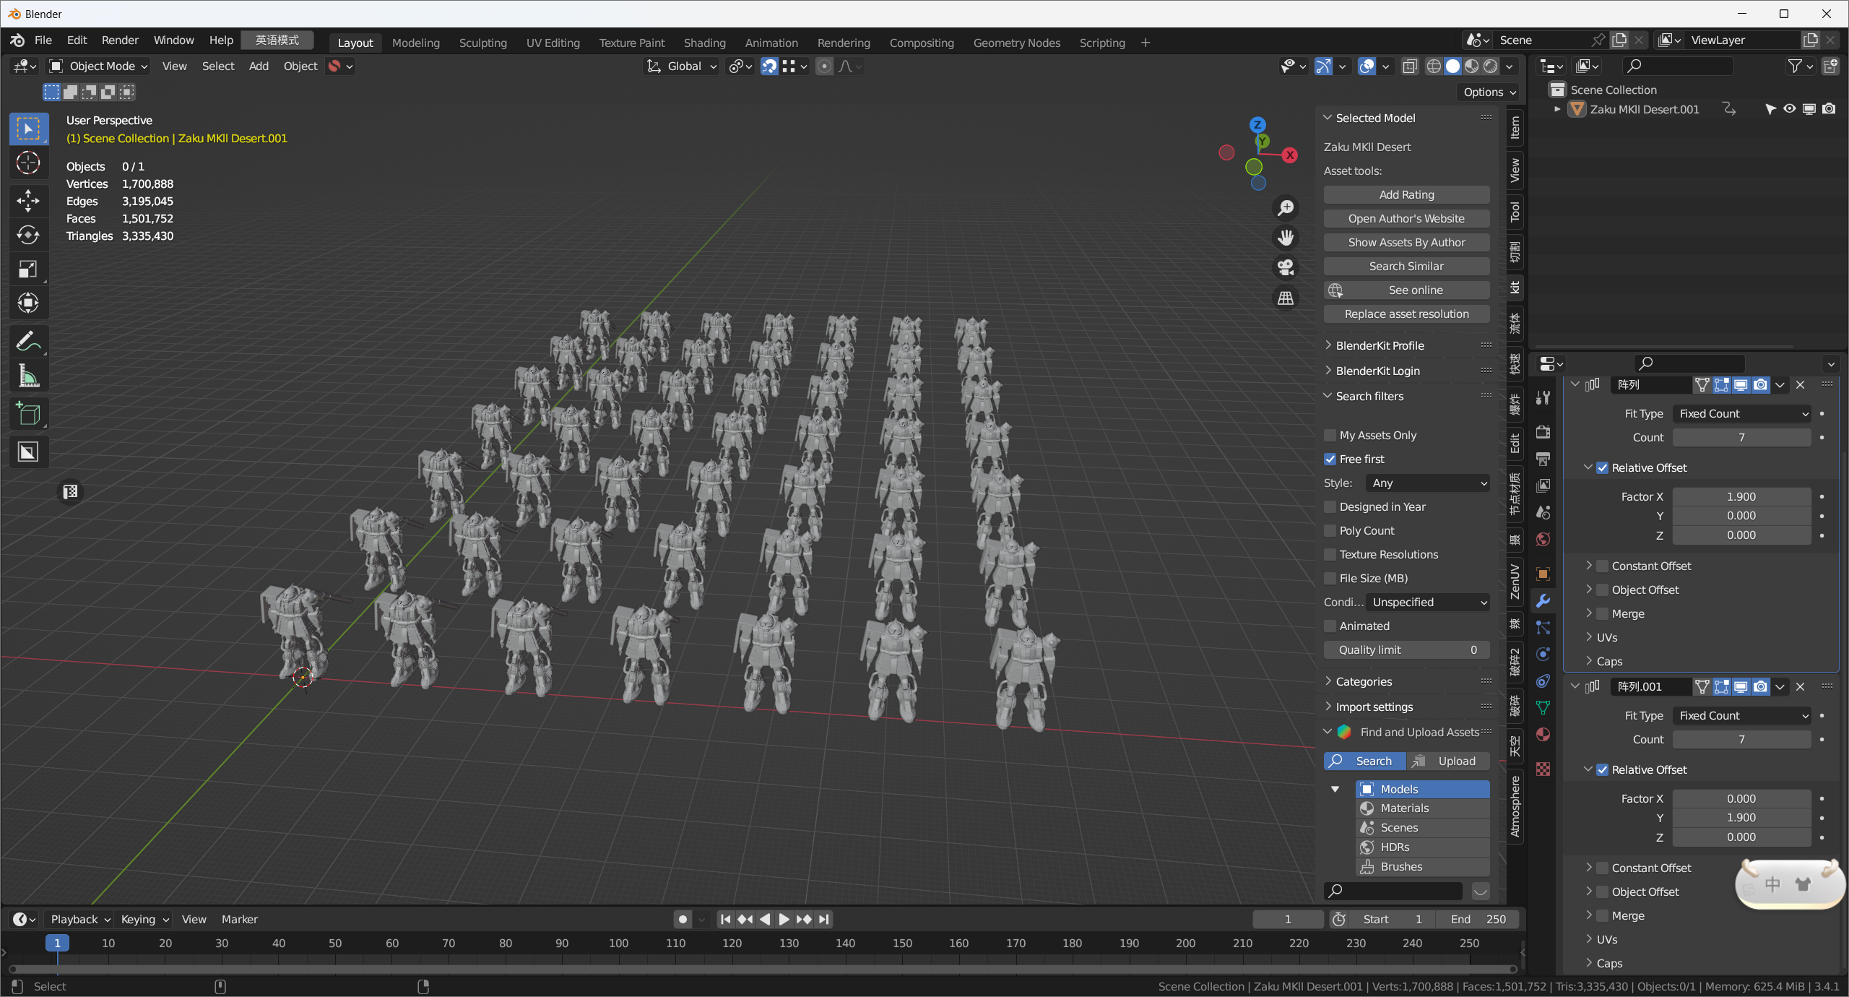Image resolution: width=1849 pixels, height=997 pixels.
Task: Tick the Animated checkbox
Action: 1330,626
